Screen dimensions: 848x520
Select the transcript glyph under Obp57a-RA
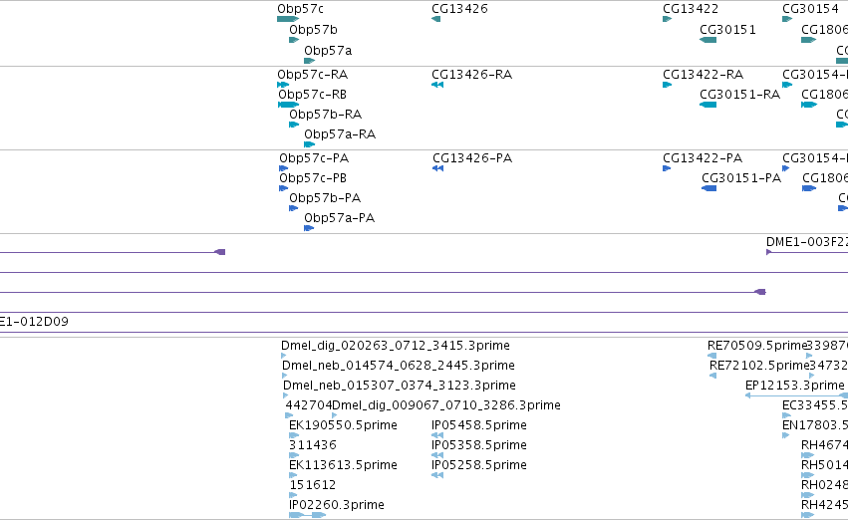tap(309, 144)
